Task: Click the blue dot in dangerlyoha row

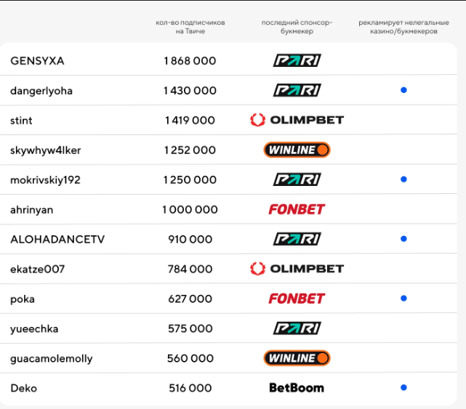Action: click(x=403, y=90)
